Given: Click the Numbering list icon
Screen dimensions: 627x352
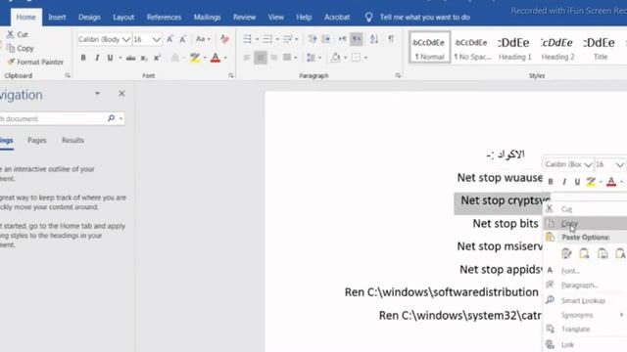Looking at the screenshot, I should [x=267, y=39].
